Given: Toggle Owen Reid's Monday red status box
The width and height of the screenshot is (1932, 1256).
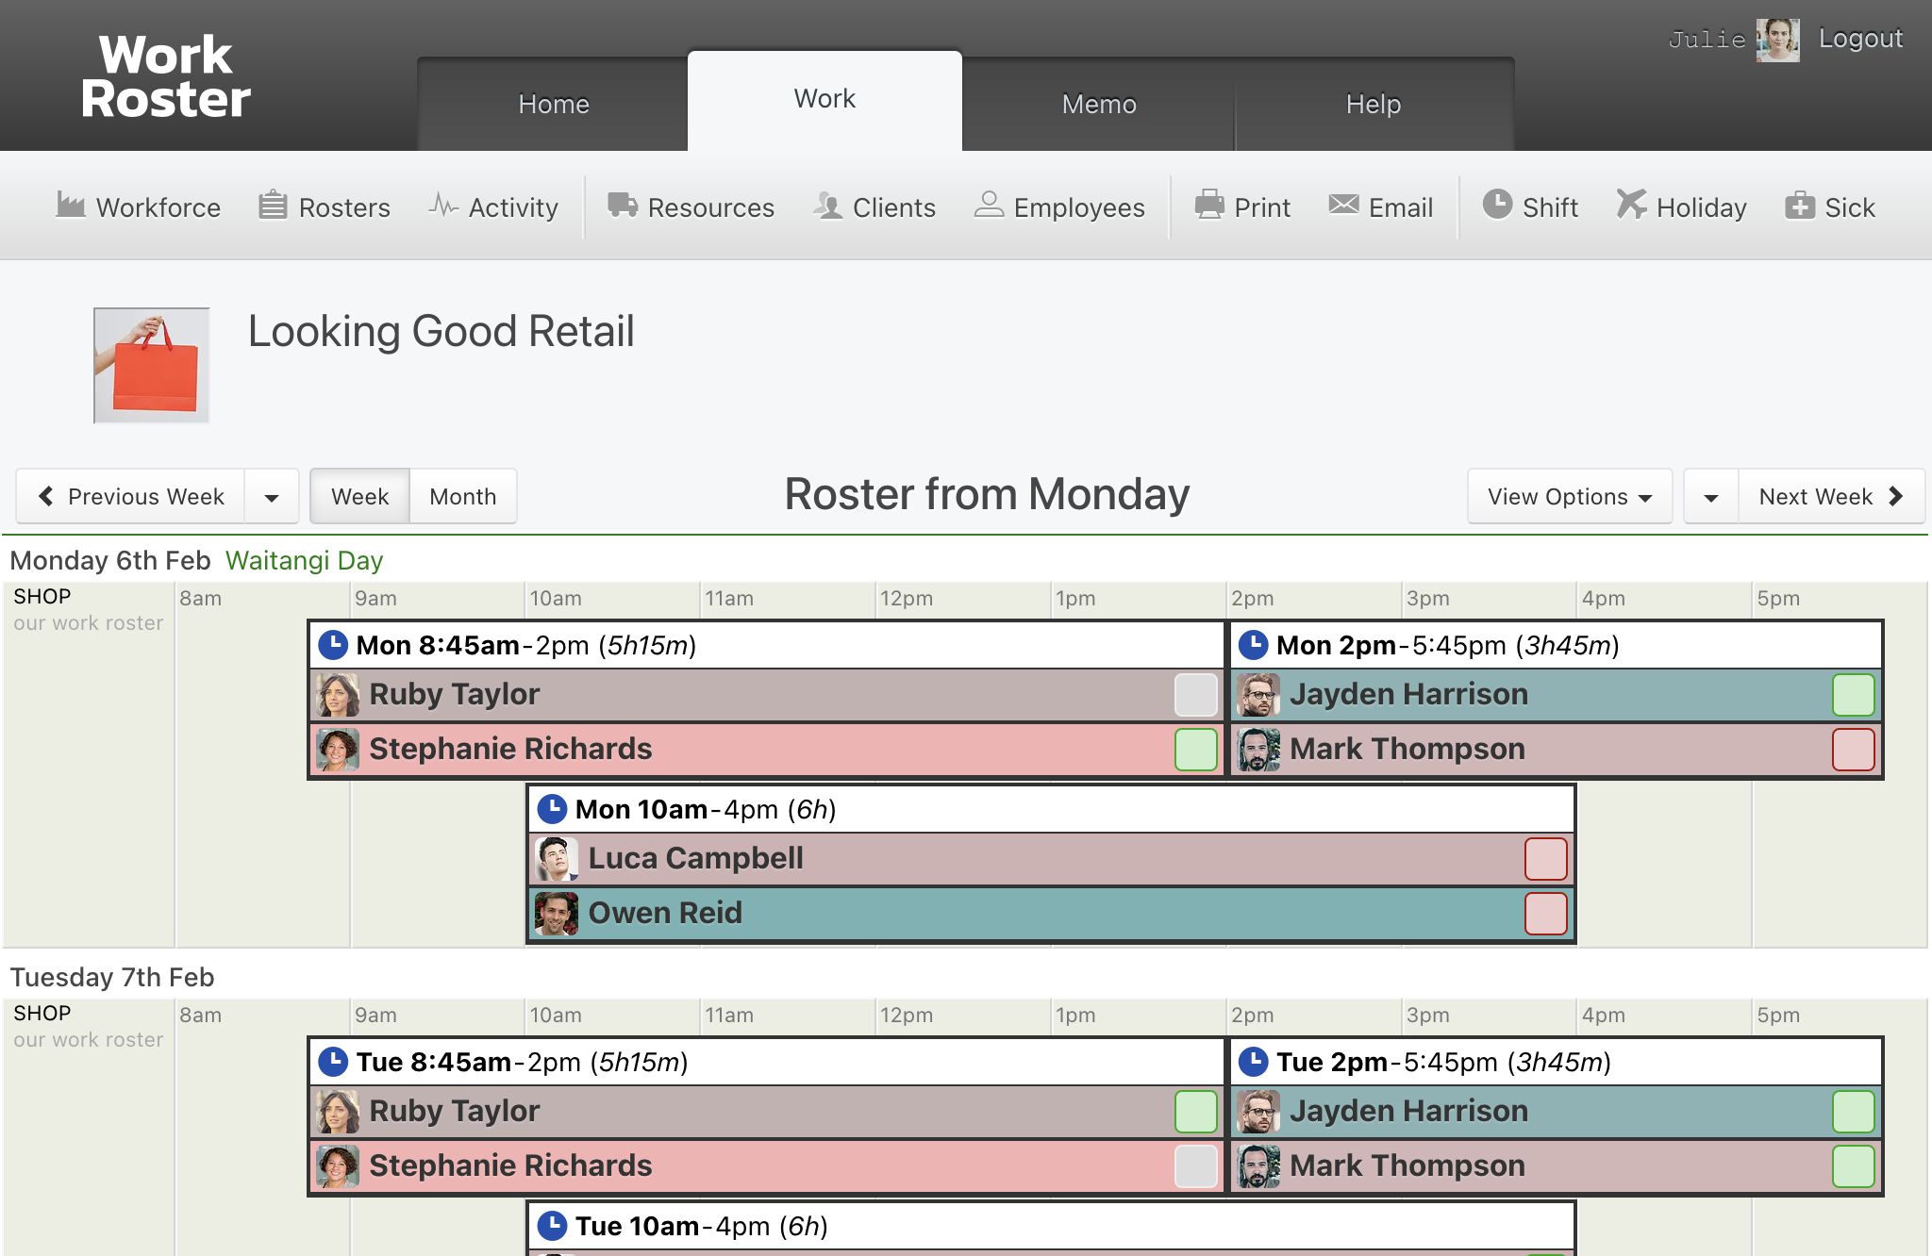Looking at the screenshot, I should pyautogui.click(x=1546, y=914).
